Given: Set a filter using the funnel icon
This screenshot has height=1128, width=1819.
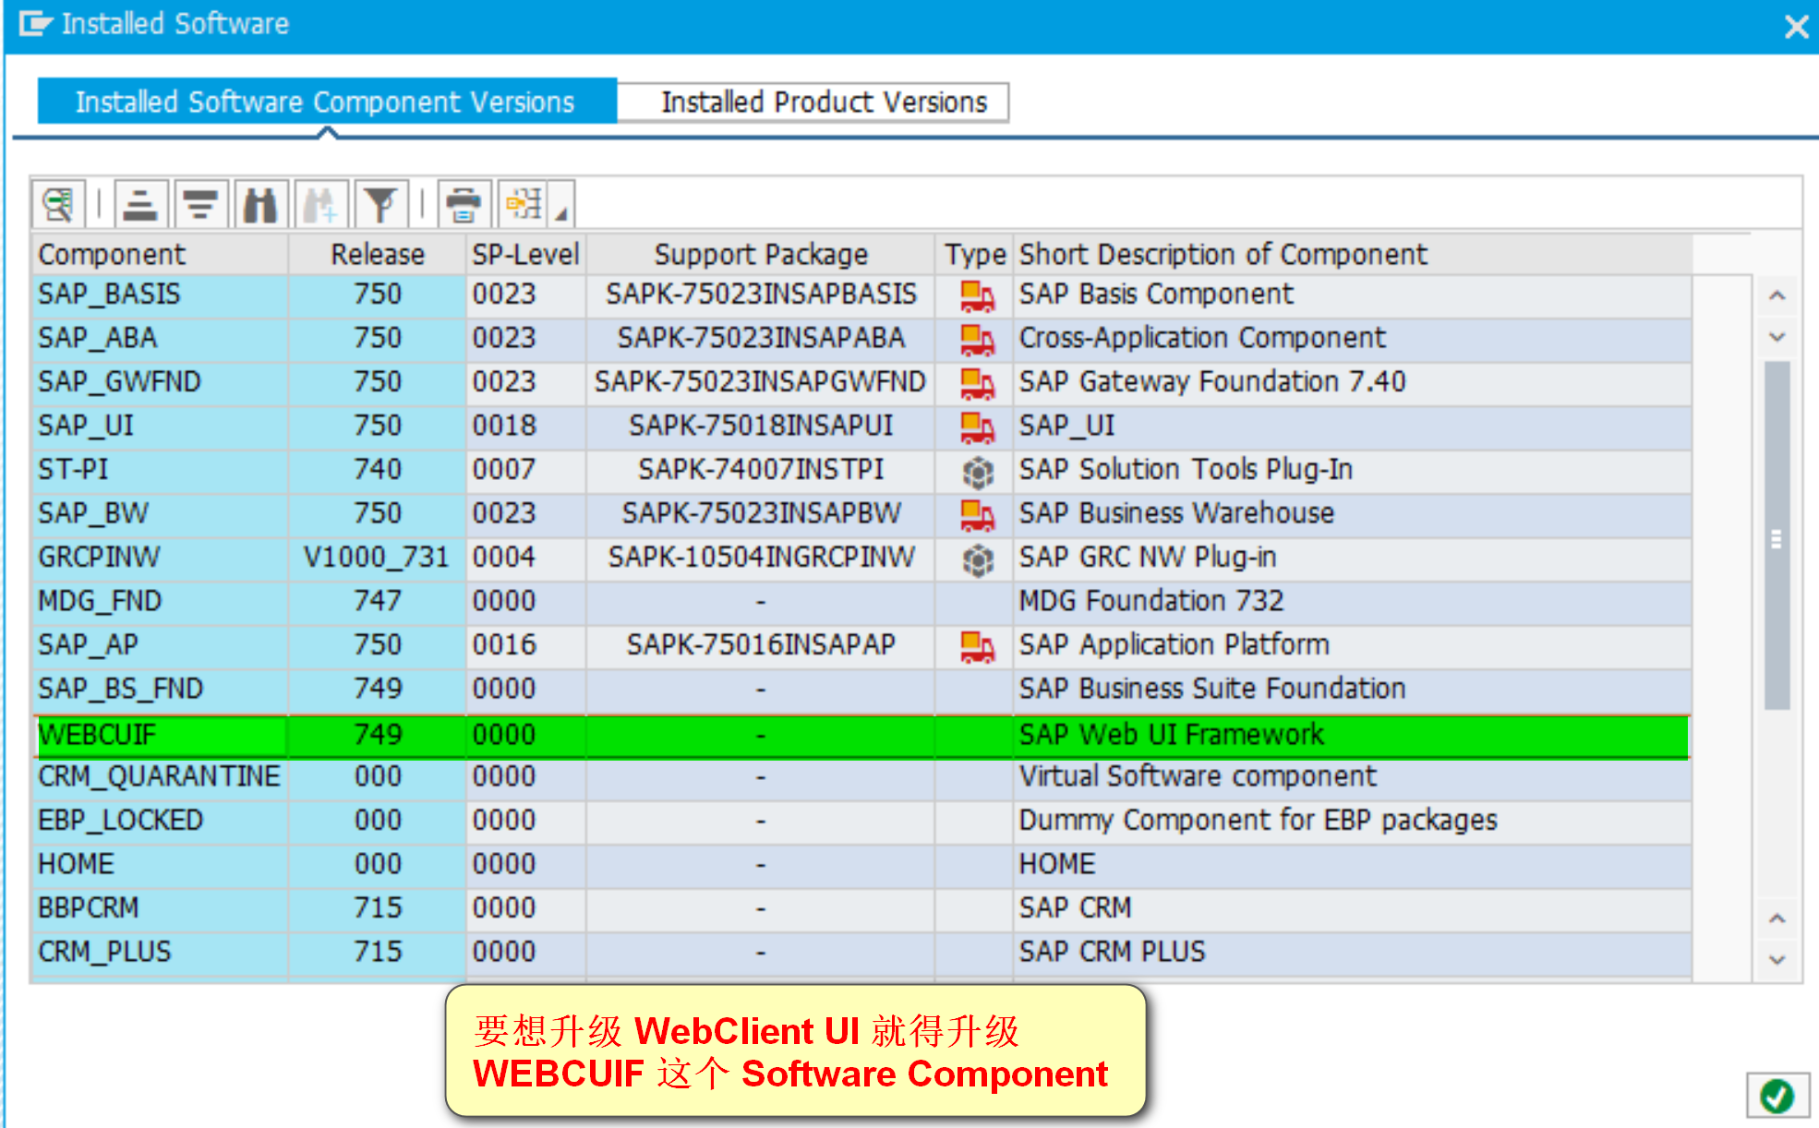Looking at the screenshot, I should pyautogui.click(x=379, y=204).
